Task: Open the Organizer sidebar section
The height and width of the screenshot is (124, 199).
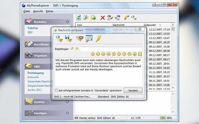Action: pyautogui.click(x=38, y=56)
